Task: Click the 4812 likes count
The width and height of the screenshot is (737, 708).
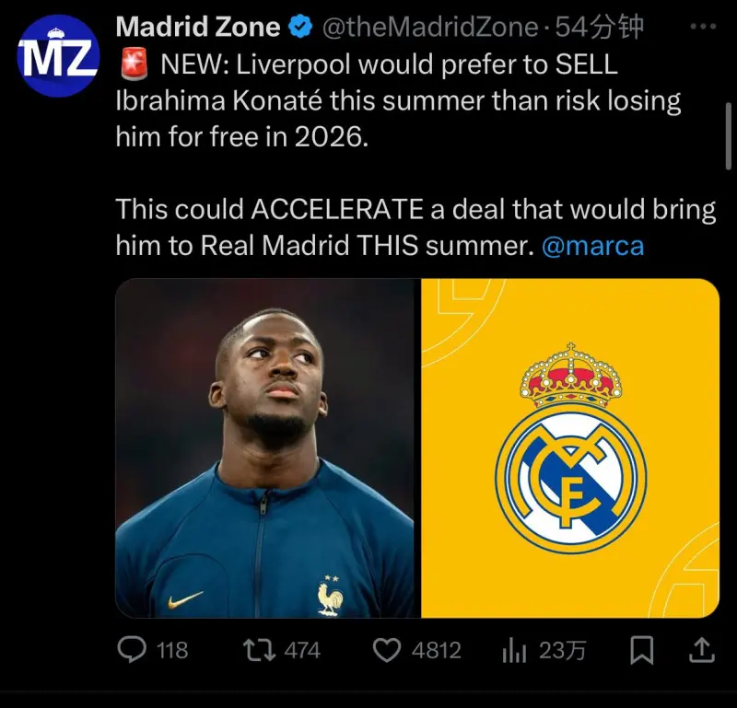Action: pyautogui.click(x=436, y=651)
